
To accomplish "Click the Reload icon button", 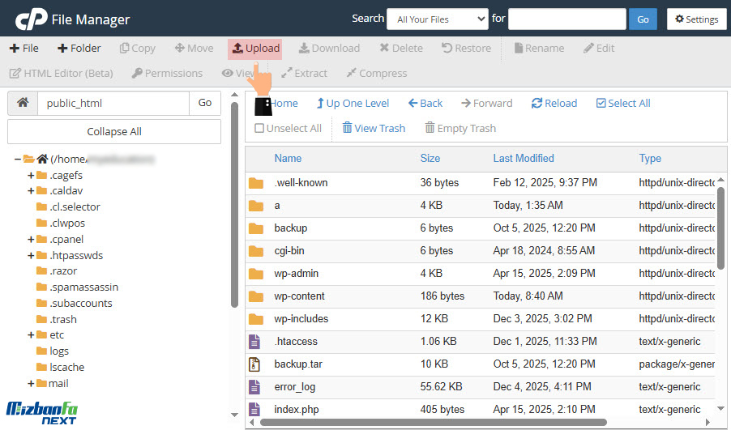I will pos(554,103).
